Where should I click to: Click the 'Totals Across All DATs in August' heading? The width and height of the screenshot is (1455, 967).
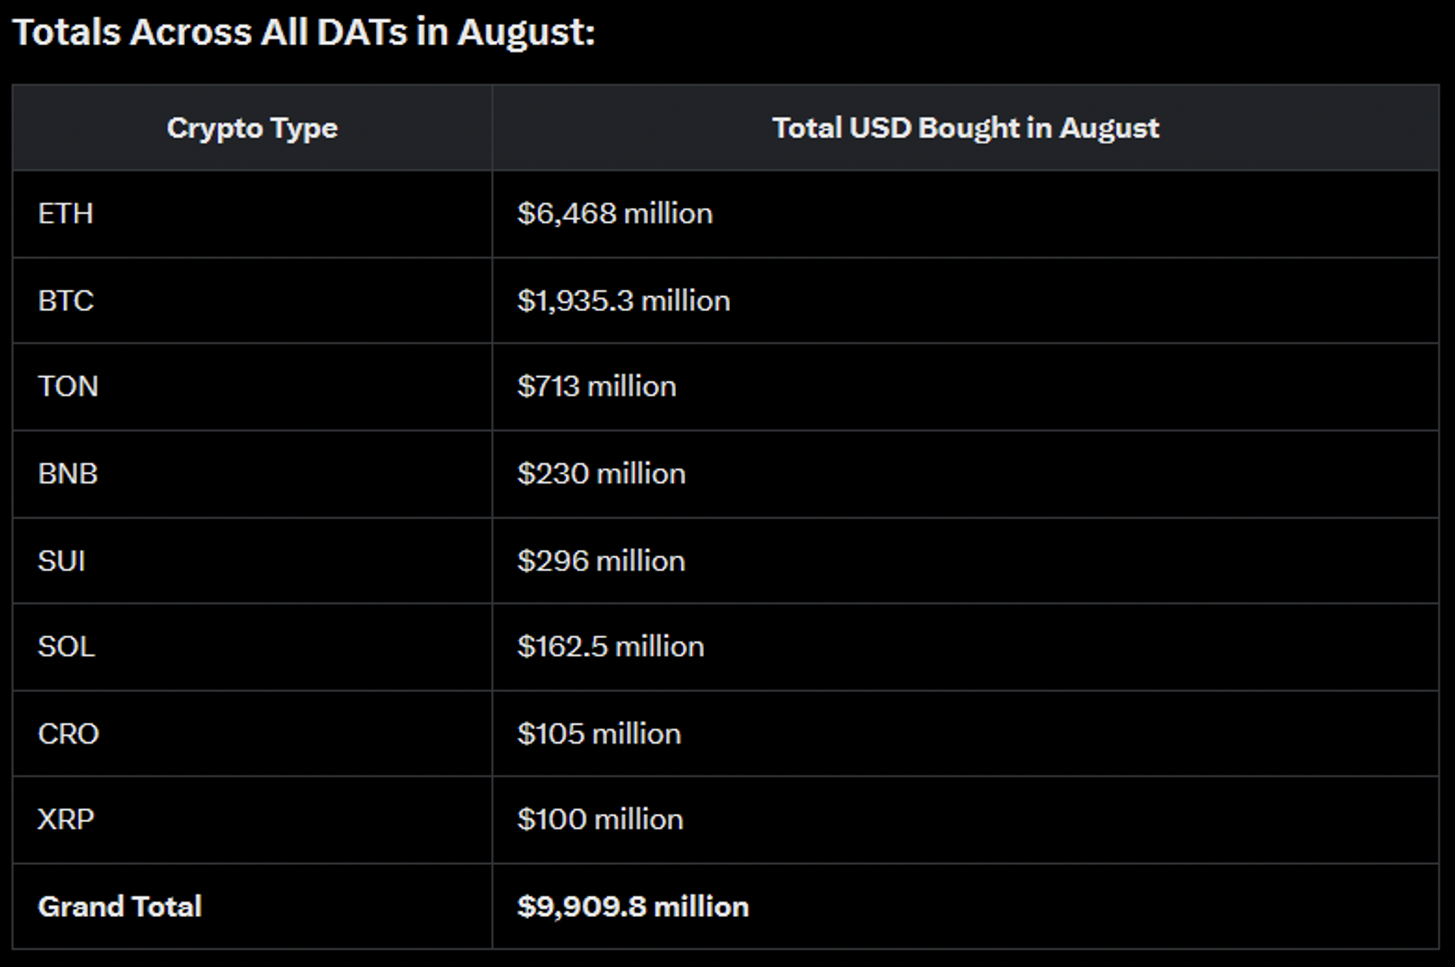point(304,33)
